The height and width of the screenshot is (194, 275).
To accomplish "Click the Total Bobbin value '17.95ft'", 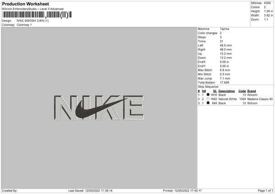I will (x=224, y=82).
